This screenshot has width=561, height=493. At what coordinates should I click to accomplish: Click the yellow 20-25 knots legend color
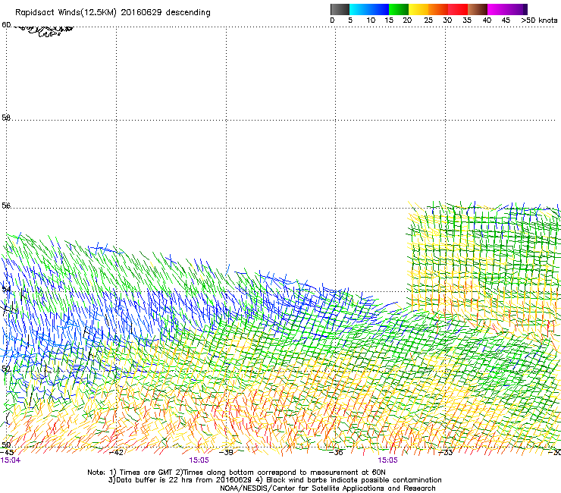(x=418, y=9)
